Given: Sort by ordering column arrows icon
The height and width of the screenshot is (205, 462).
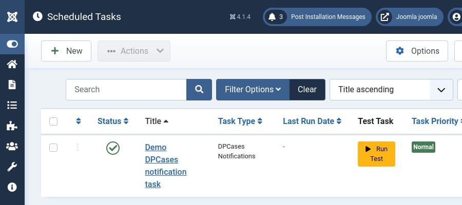Looking at the screenshot, I should click(x=79, y=121).
